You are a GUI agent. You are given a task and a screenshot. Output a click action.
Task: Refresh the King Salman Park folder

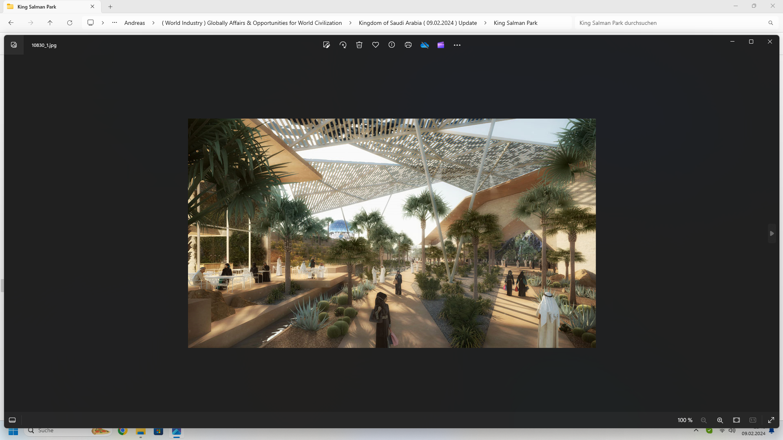click(70, 23)
